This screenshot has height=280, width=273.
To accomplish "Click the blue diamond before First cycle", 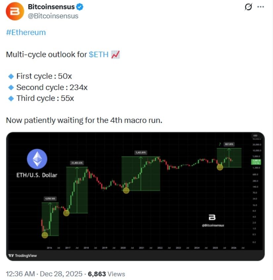I will pos(12,76).
